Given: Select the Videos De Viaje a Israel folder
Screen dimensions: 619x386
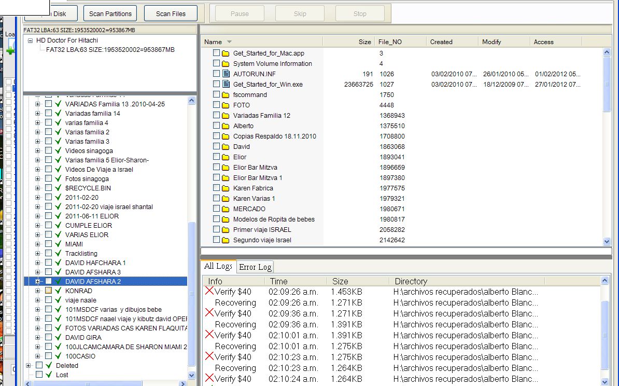Looking at the screenshot, I should pyautogui.click(x=99, y=170).
